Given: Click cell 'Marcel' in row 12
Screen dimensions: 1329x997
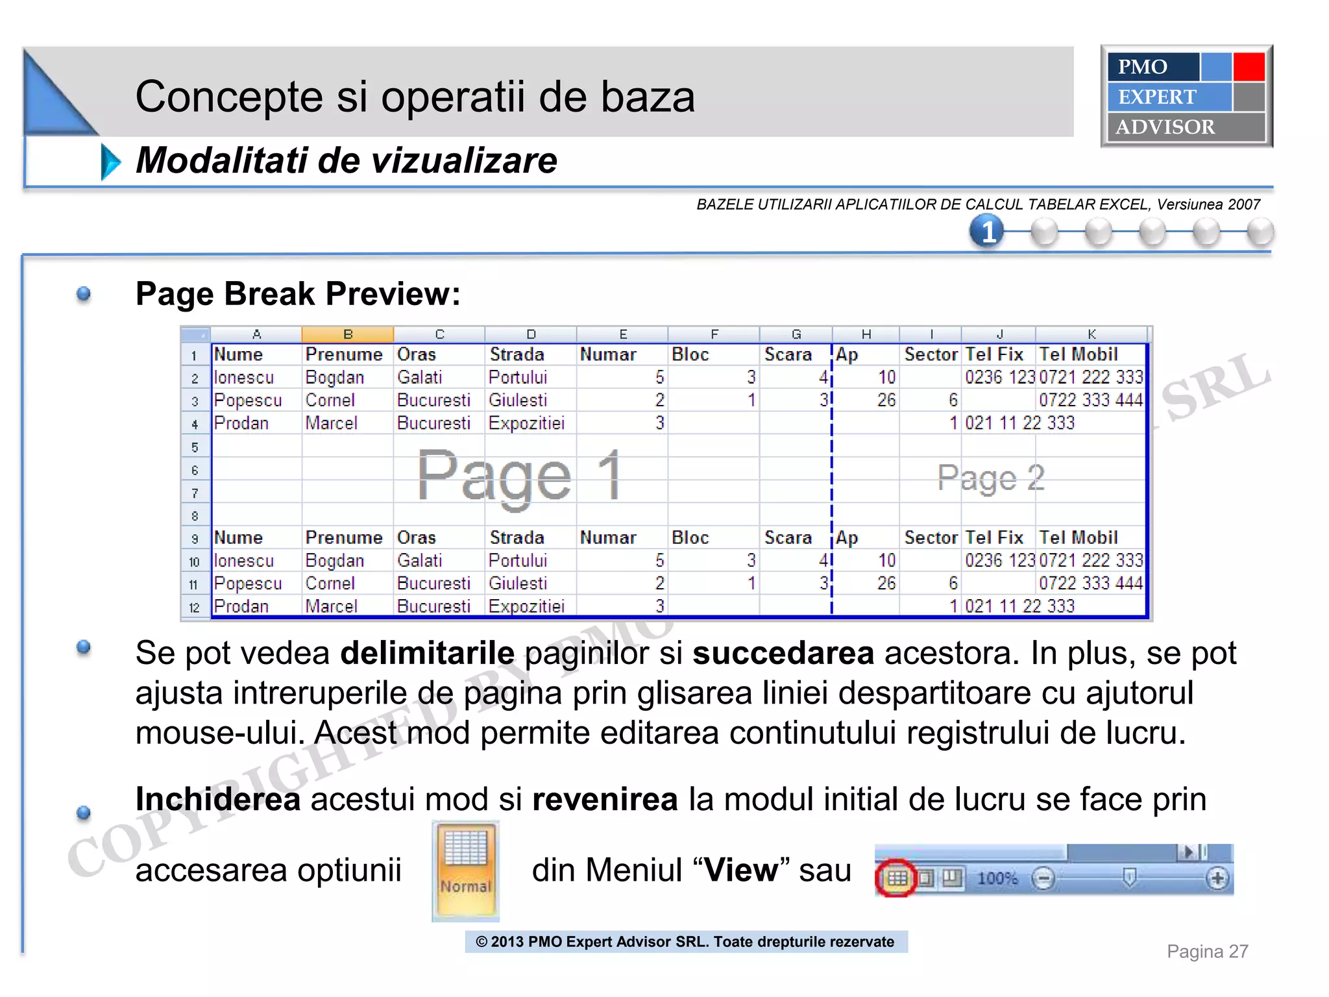Looking at the screenshot, I should [x=348, y=606].
